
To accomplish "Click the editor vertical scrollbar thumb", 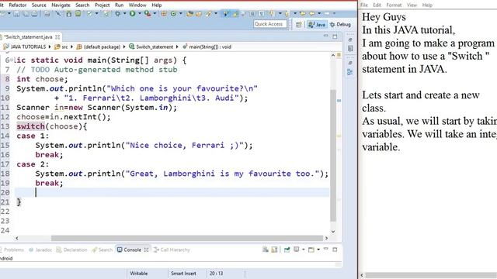I will (x=333, y=156).
